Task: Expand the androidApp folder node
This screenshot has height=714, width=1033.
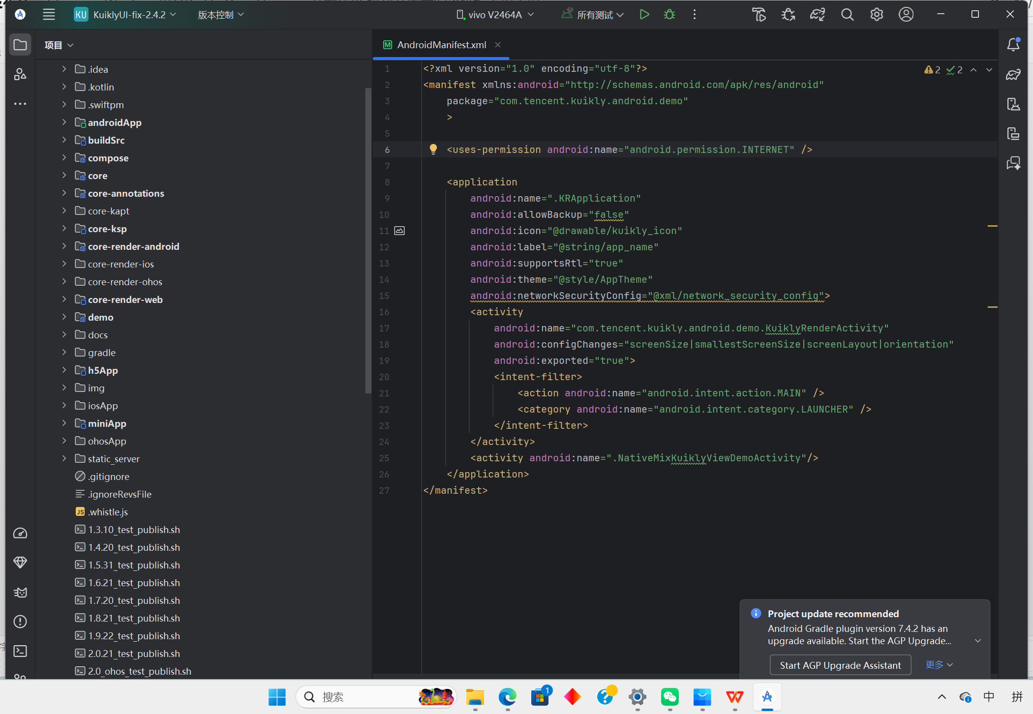Action: (x=64, y=122)
